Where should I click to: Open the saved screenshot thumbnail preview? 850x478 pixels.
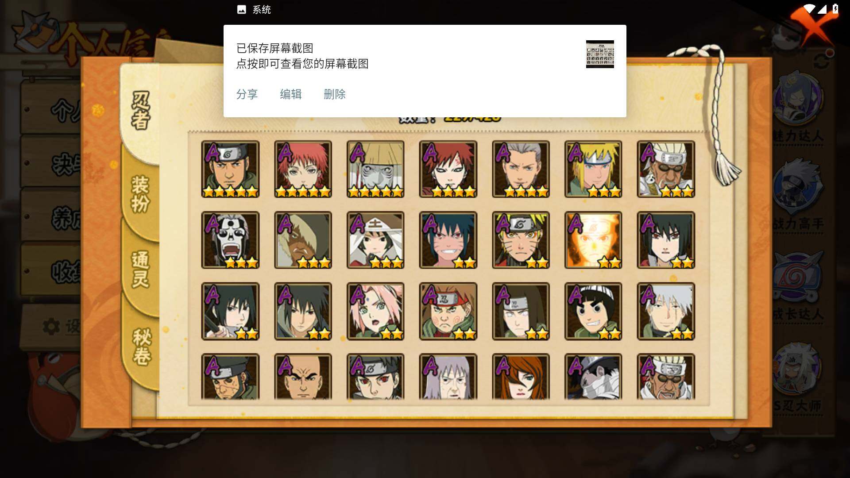pyautogui.click(x=600, y=54)
